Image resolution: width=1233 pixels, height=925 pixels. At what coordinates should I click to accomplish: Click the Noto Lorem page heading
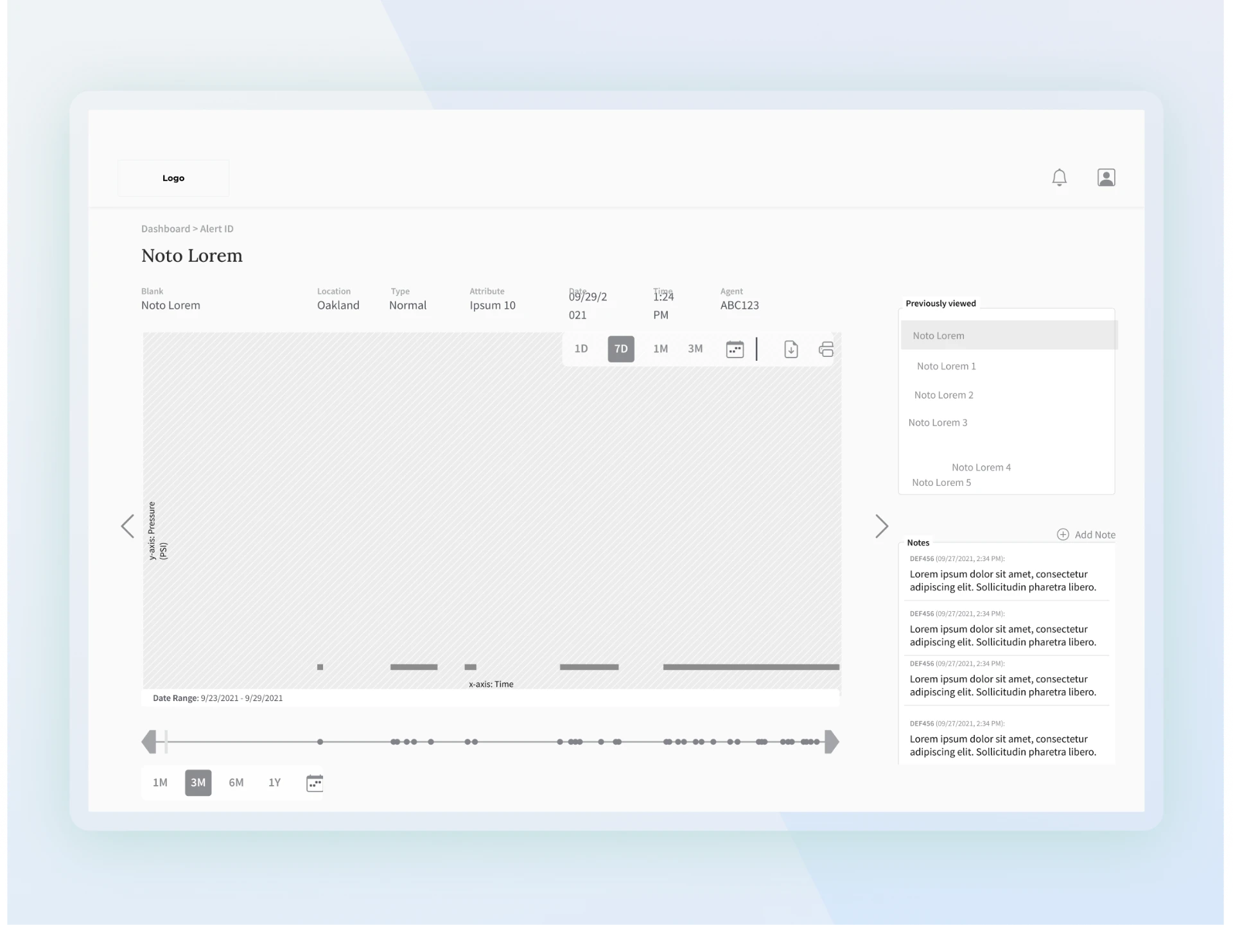click(192, 255)
